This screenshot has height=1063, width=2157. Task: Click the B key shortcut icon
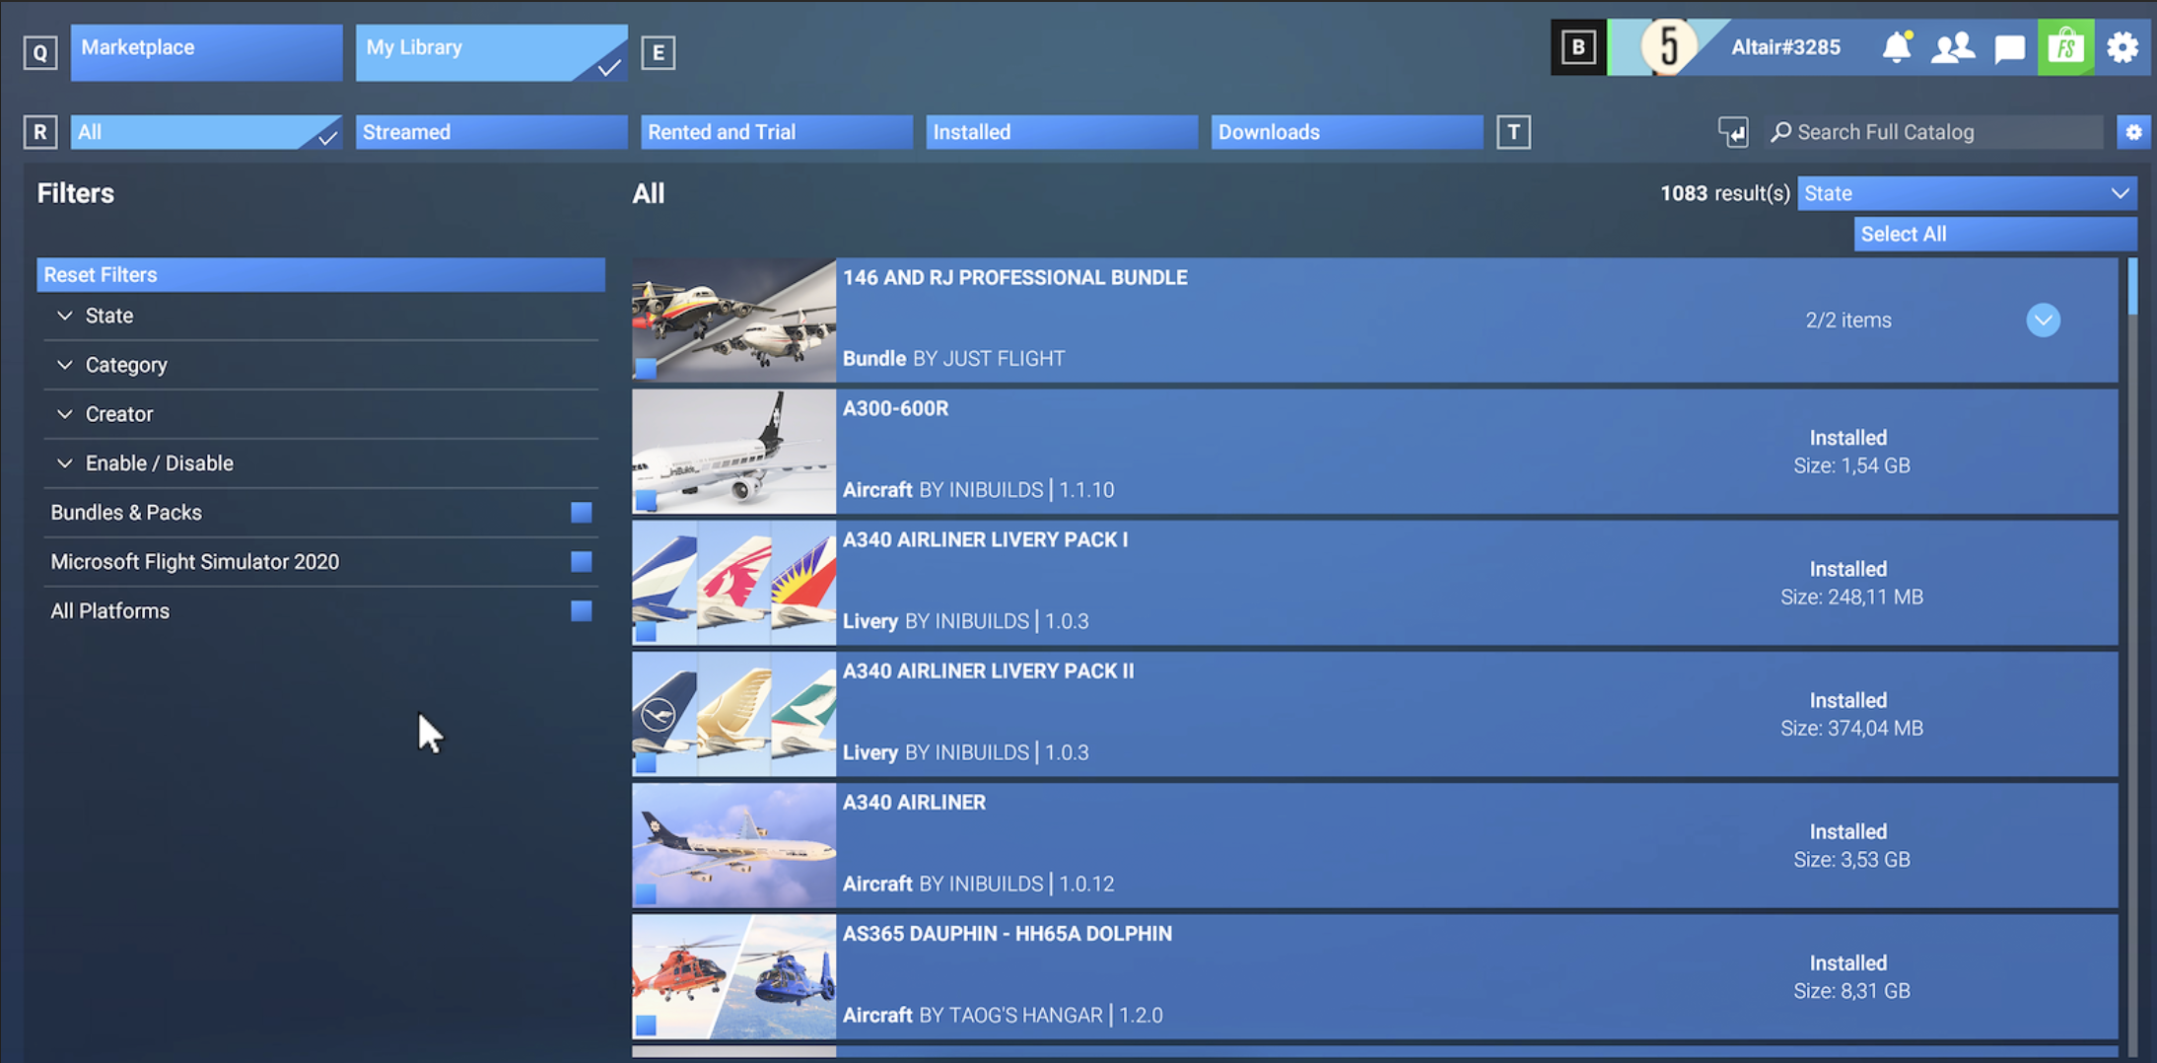coord(1578,47)
